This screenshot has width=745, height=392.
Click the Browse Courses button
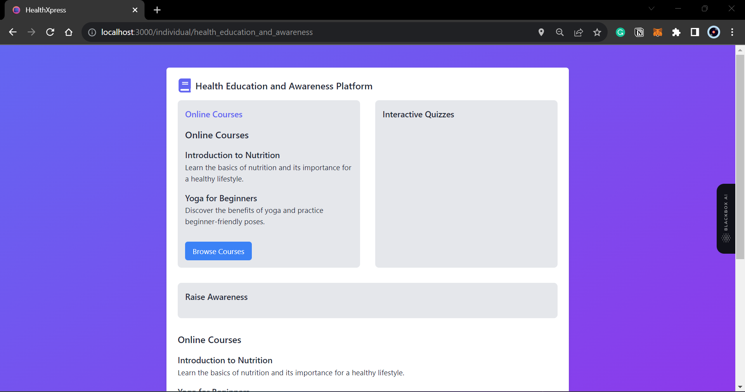[218, 251]
